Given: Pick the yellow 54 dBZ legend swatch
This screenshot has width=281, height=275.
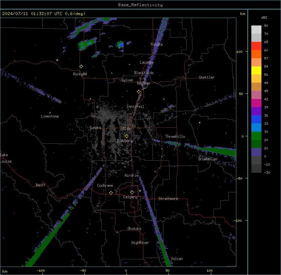Looking at the screenshot, I should [256, 70].
